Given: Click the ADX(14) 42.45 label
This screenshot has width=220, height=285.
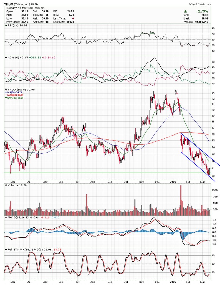Looking at the screenshot, I should [x=18, y=58].
